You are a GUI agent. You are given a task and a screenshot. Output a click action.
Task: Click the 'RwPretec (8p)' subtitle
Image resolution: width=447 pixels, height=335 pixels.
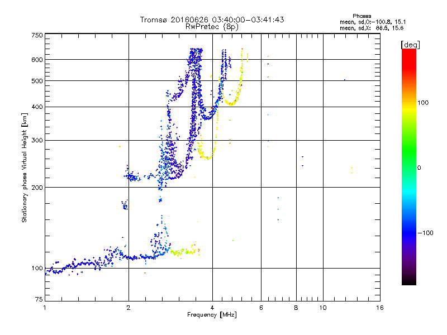(212, 27)
